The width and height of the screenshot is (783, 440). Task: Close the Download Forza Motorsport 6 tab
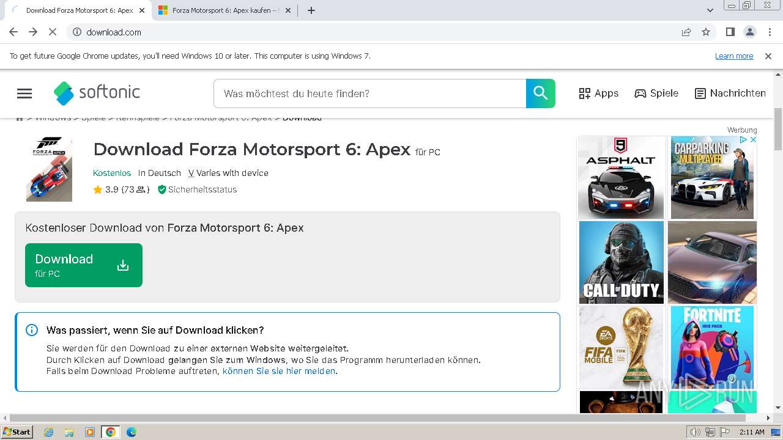point(142,10)
